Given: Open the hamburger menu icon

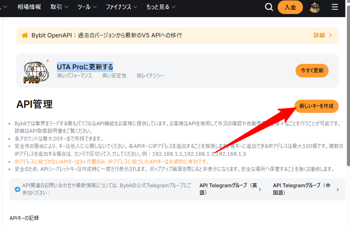Looking at the screenshot, I should 335,7.
